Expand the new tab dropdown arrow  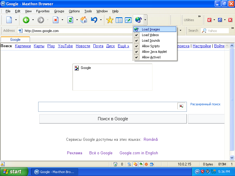tap(16, 20)
